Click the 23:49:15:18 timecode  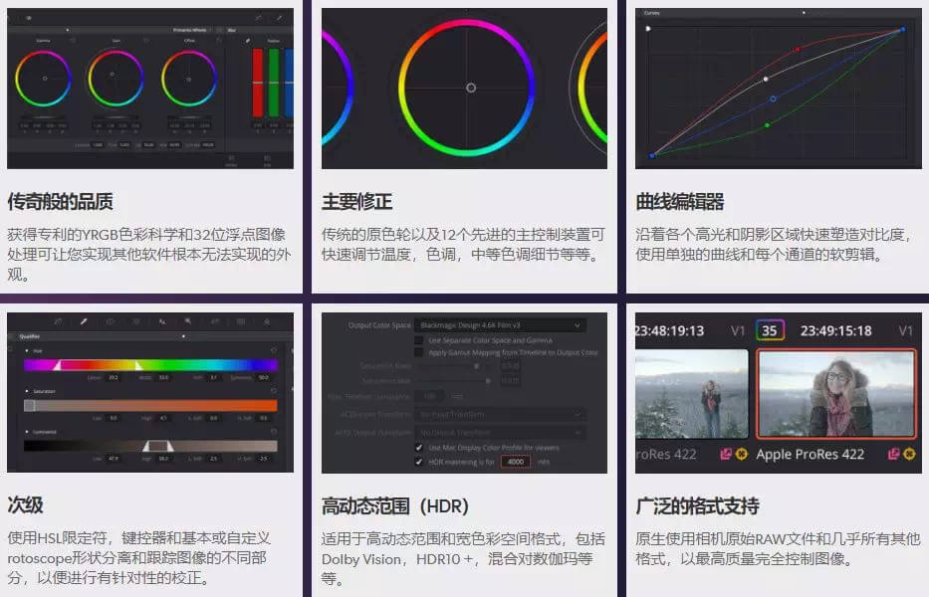(x=836, y=330)
